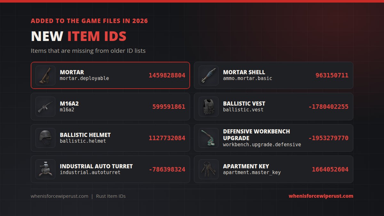Image resolution: width=384 pixels, height=216 pixels.
Task: Click the Ballistic Helmet icon
Action: [45, 138]
